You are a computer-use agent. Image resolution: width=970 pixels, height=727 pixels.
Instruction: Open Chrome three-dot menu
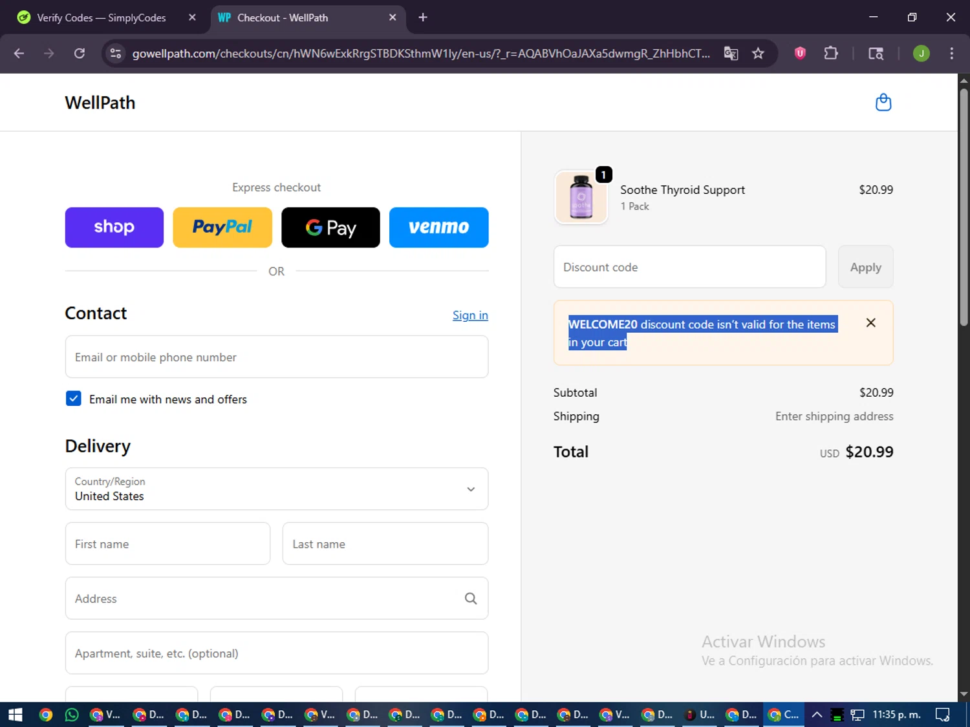[x=951, y=53]
